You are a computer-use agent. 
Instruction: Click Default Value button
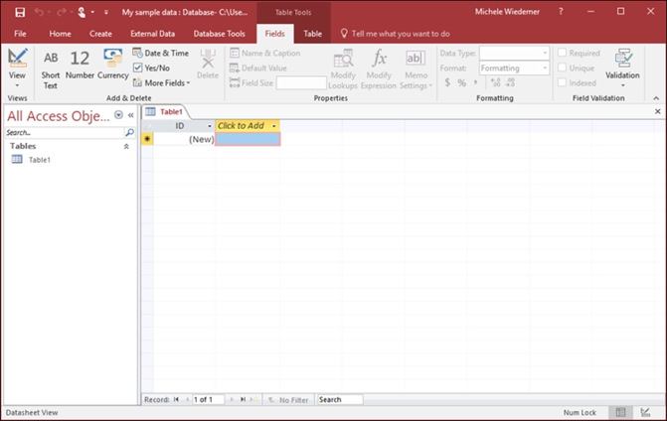click(x=257, y=68)
